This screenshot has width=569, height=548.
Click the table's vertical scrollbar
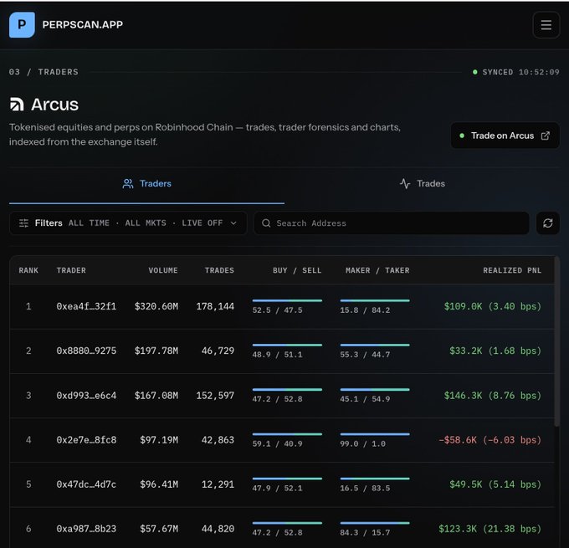(557, 341)
